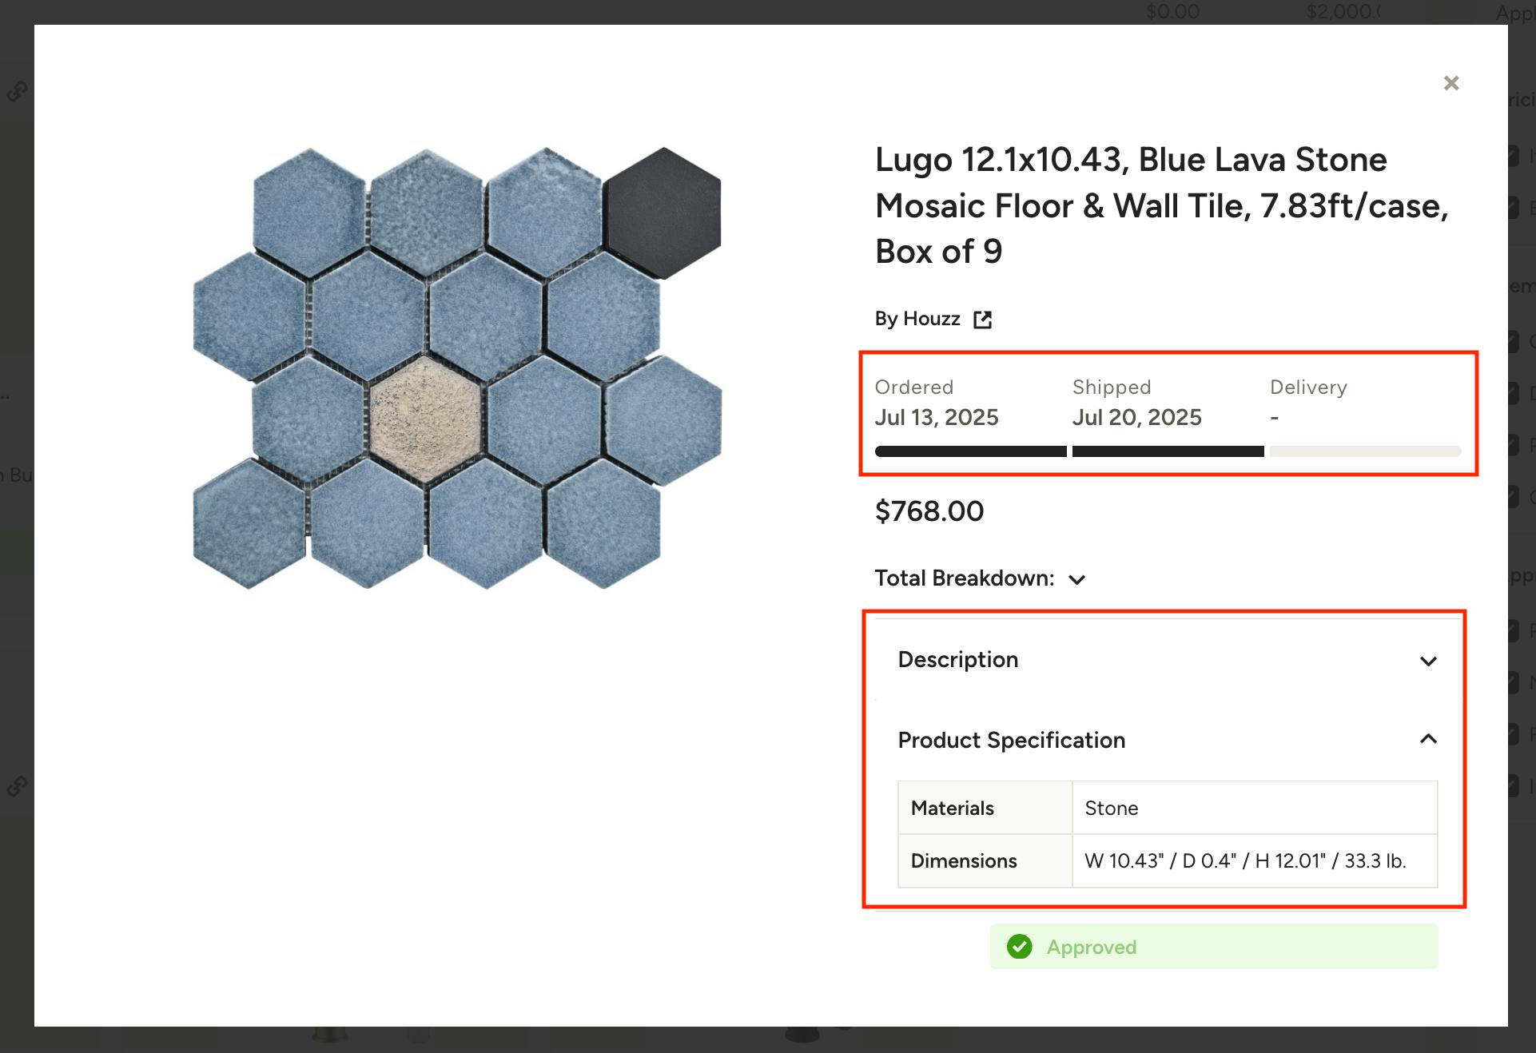This screenshot has height=1053, width=1536.
Task: Close the product details modal
Action: (x=1450, y=83)
